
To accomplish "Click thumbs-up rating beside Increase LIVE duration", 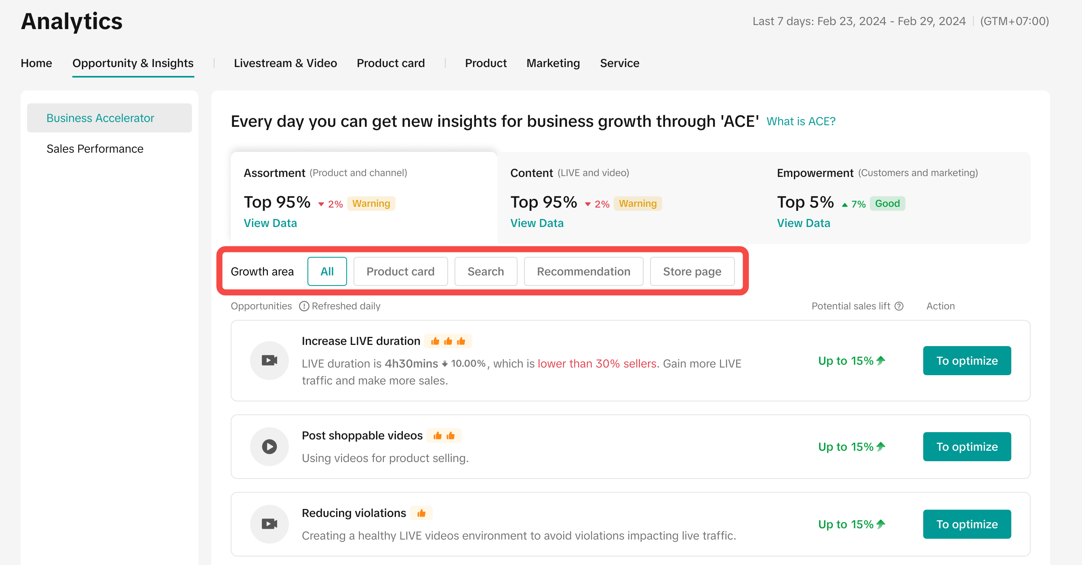I will tap(448, 341).
